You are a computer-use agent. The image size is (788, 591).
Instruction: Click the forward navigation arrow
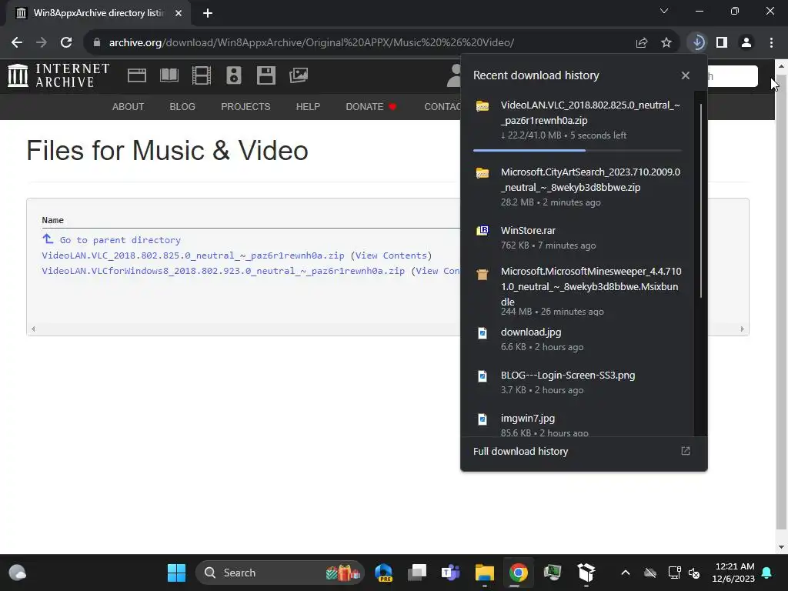42,43
